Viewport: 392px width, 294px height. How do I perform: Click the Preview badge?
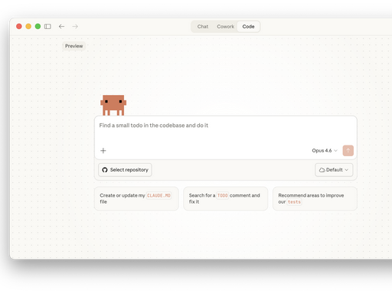pos(73,46)
